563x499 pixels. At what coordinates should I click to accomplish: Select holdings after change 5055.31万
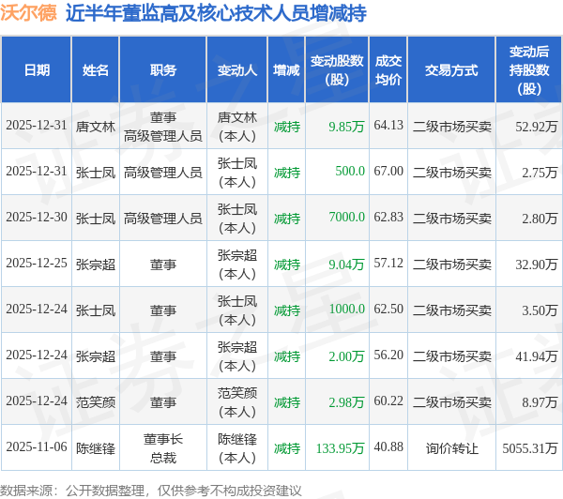(x=530, y=448)
